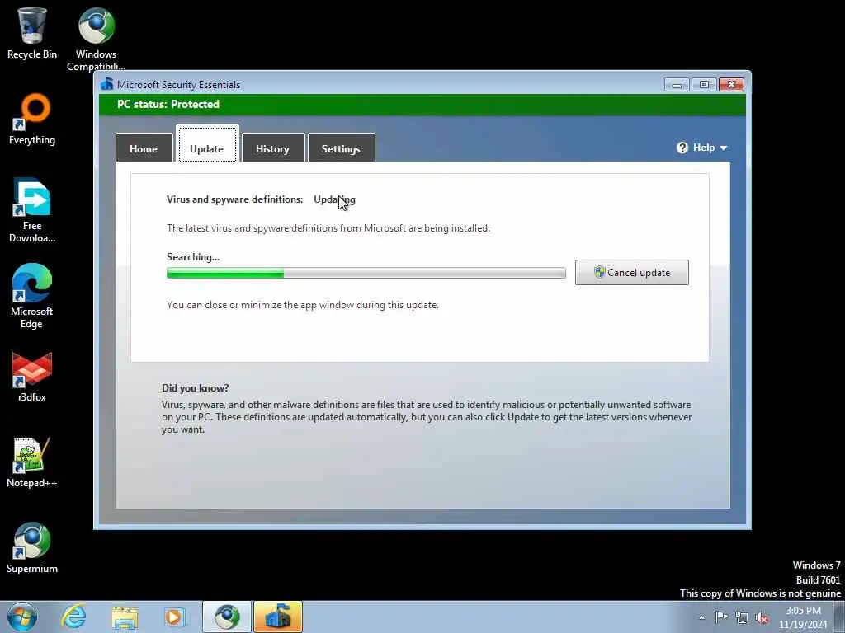Screen dimensions: 845x633
Task: Close the Microsoft Security Essentials window
Action: 731,85
